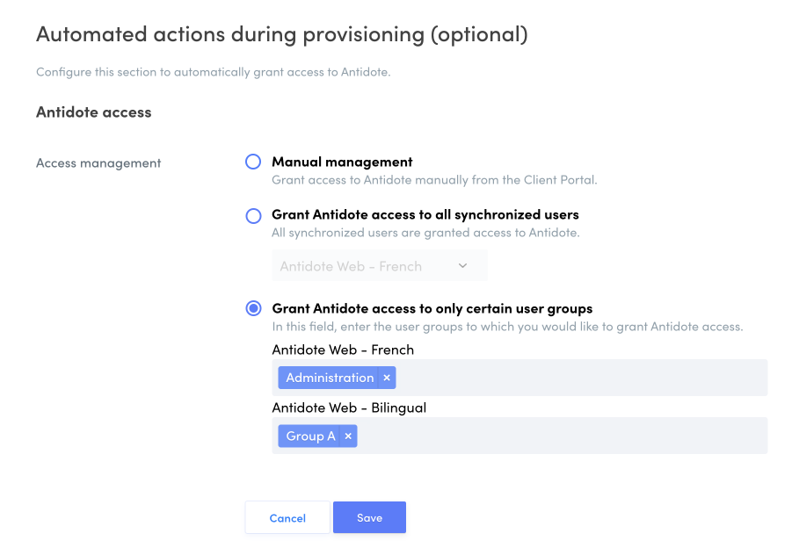The width and height of the screenshot is (799, 548).
Task: Click the Manual management label text
Action: (342, 162)
